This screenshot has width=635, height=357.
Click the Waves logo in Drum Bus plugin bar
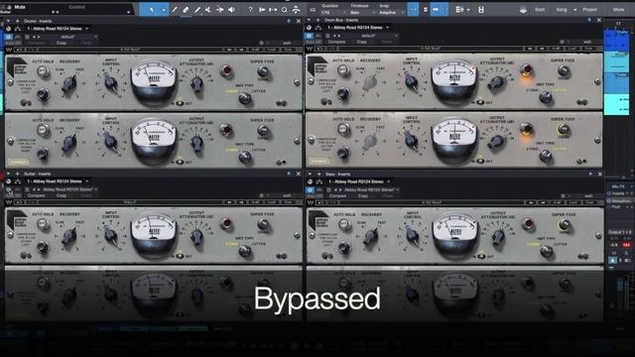pos(310,49)
